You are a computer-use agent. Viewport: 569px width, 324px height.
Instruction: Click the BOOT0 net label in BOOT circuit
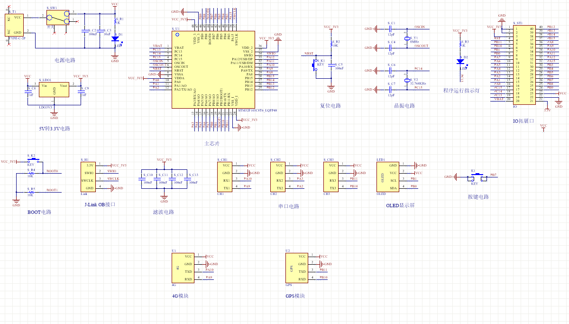pos(52,171)
